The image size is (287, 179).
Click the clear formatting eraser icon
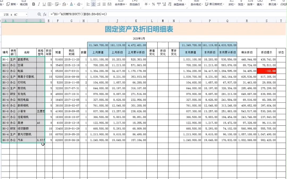click(78, 4)
